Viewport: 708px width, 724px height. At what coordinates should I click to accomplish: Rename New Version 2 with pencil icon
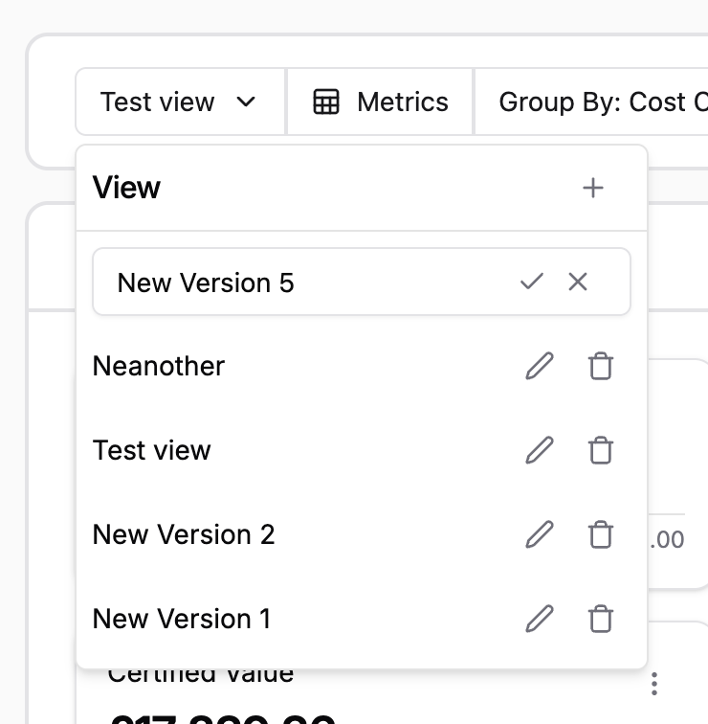[540, 534]
